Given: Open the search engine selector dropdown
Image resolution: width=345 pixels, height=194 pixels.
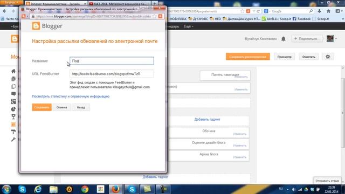Looking at the screenshot, I should coord(267,11).
